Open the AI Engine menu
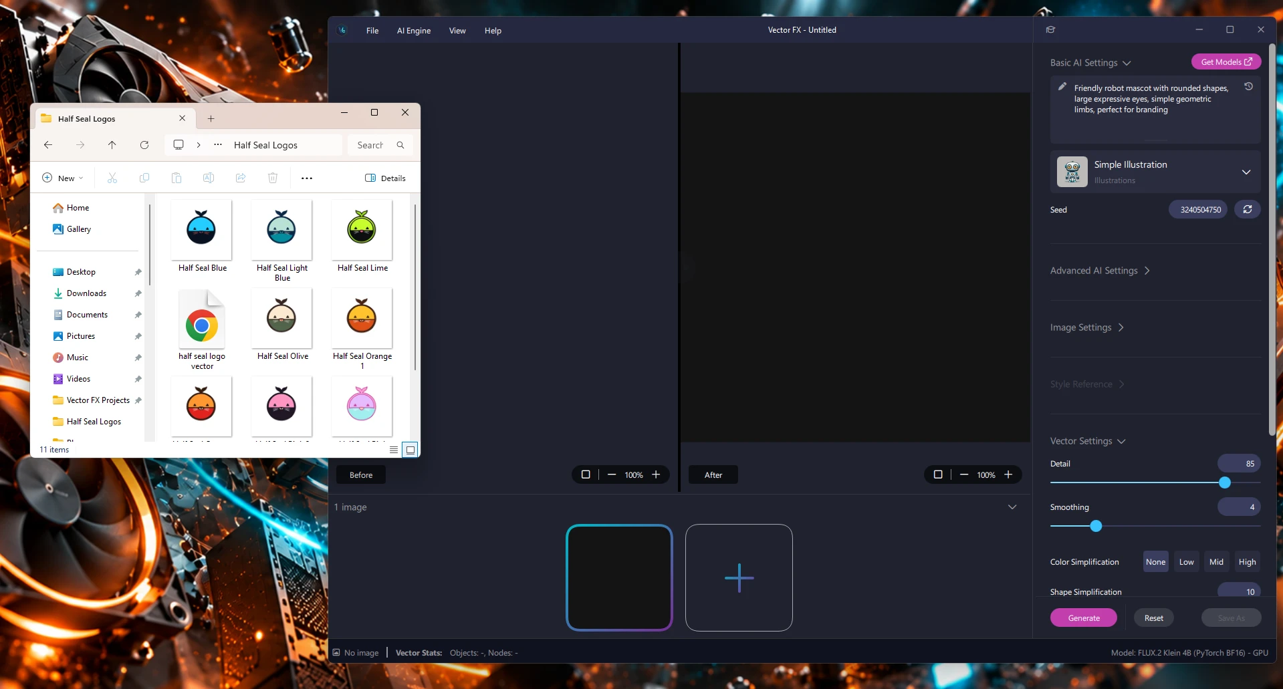This screenshot has height=689, width=1283. coord(414,31)
